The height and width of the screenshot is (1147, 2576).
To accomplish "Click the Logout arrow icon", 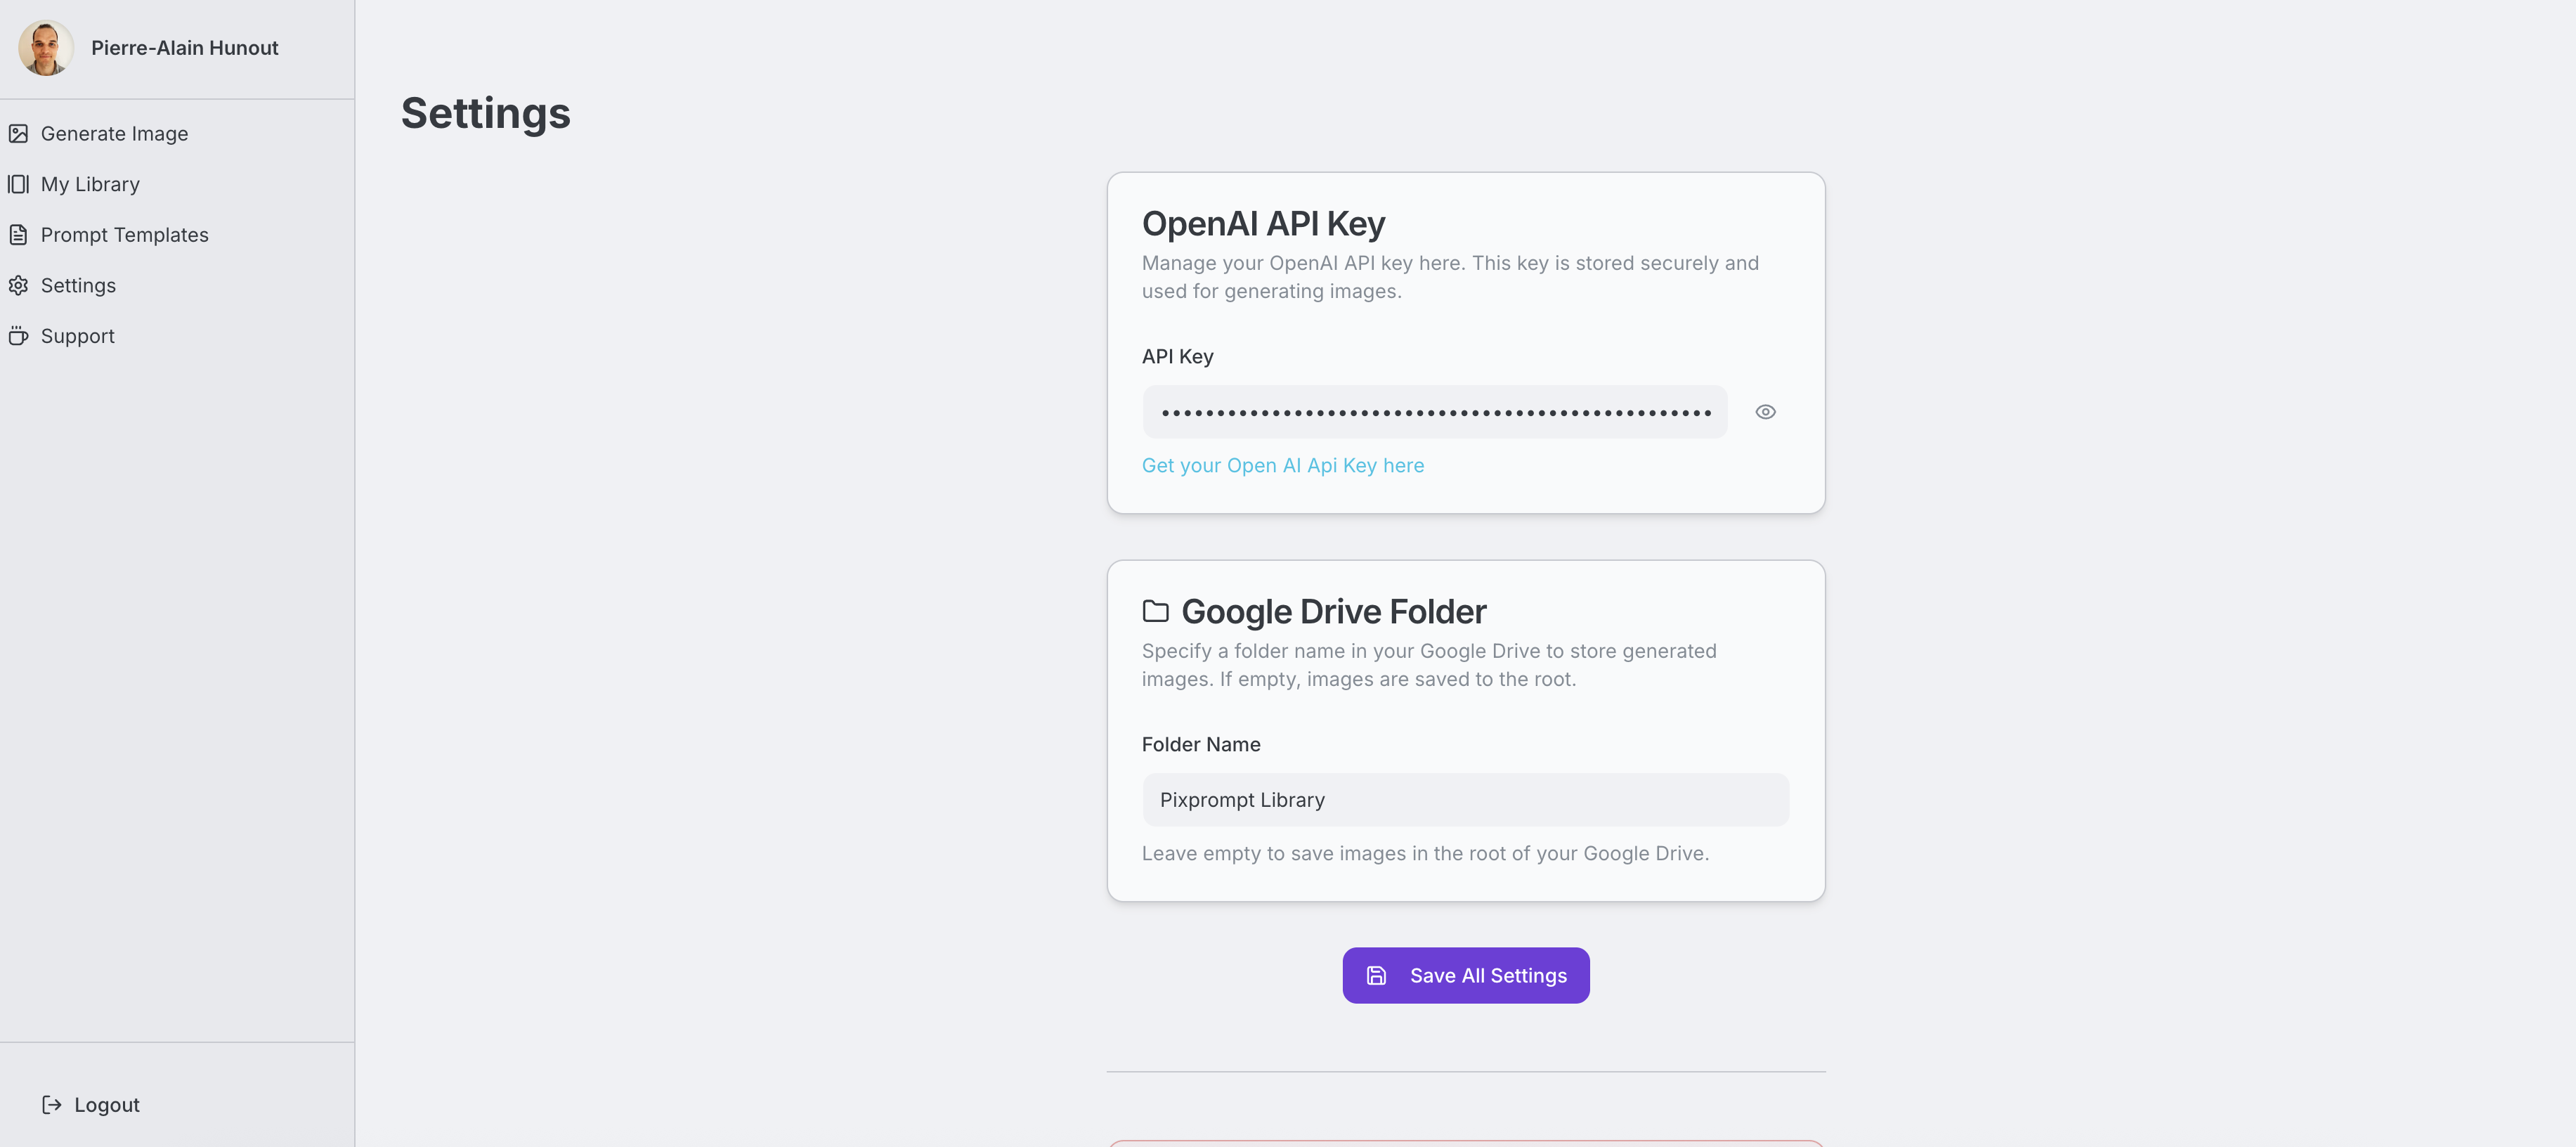I will click(52, 1105).
